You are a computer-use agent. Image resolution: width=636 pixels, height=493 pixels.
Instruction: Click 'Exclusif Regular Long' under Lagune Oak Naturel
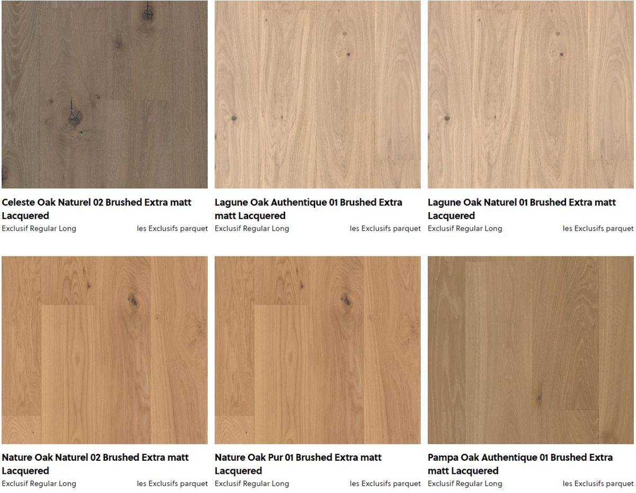(465, 229)
